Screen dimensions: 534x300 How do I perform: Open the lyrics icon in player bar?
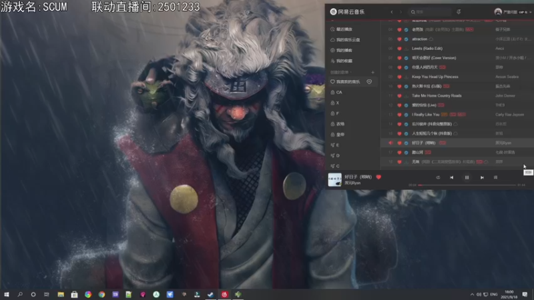point(495,177)
